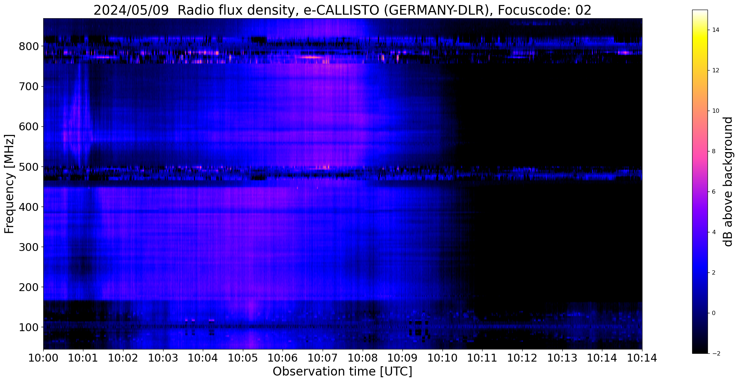Click the 10:05 time tick label
Viewport: 739px width, 382px height.
click(x=243, y=358)
